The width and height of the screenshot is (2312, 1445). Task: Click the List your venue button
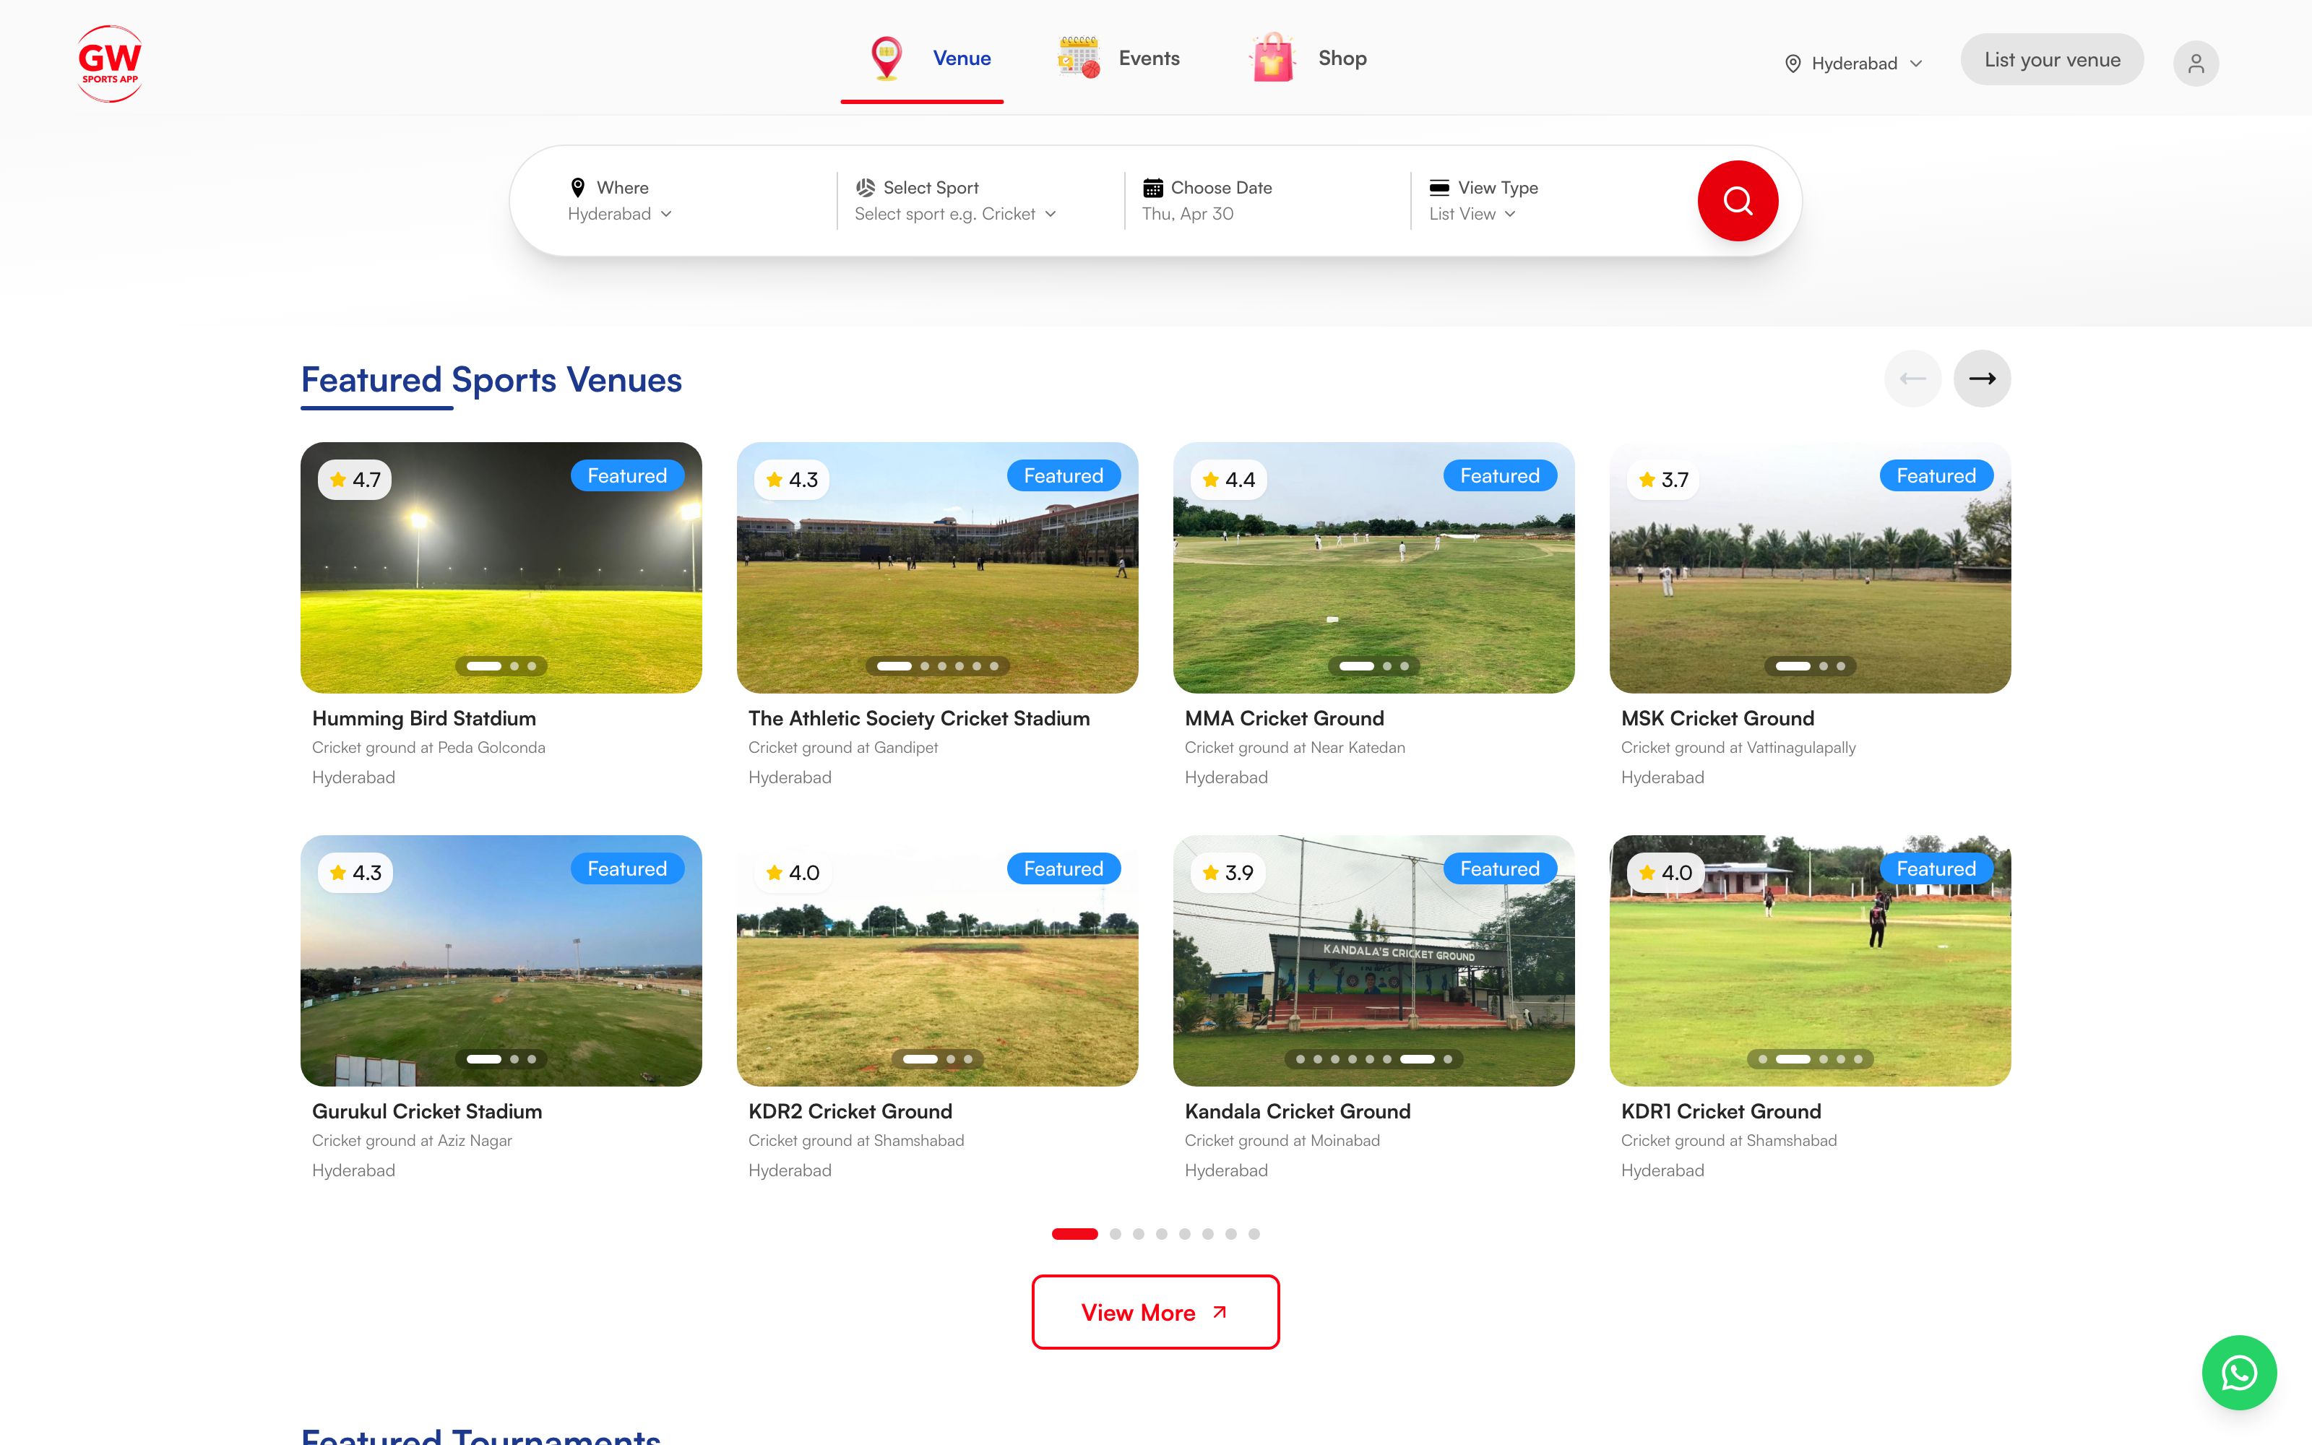click(x=2052, y=59)
